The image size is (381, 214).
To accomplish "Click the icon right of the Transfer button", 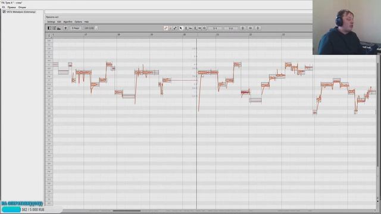I will 170,28.
